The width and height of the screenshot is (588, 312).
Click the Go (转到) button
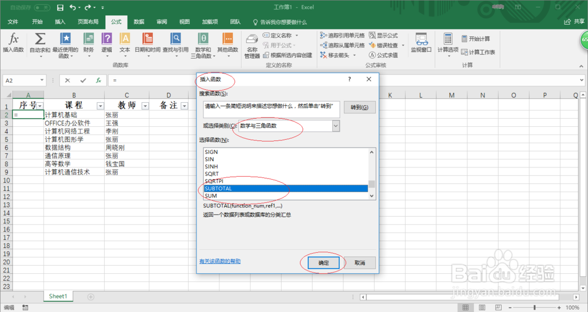[x=360, y=108]
